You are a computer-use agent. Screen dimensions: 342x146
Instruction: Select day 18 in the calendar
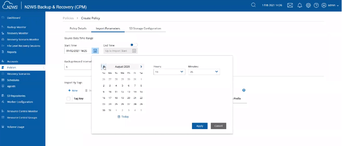pos(116,98)
